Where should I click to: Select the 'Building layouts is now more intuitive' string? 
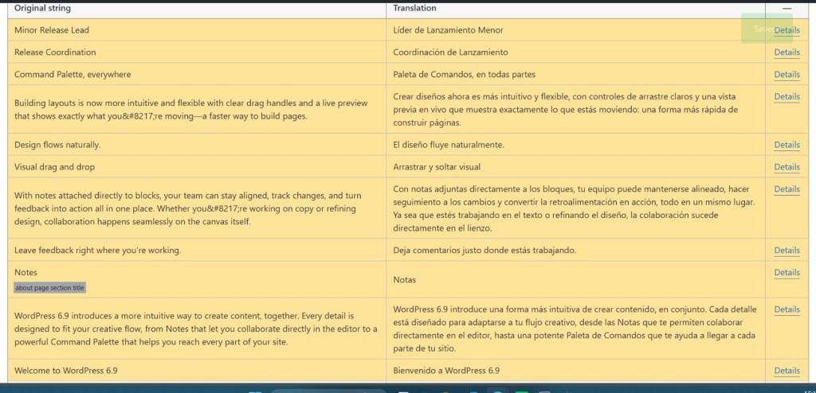(191, 110)
